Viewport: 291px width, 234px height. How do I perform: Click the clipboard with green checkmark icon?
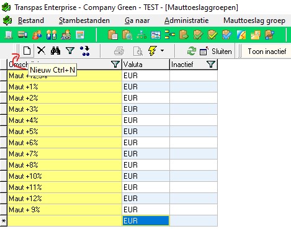[x=198, y=35]
